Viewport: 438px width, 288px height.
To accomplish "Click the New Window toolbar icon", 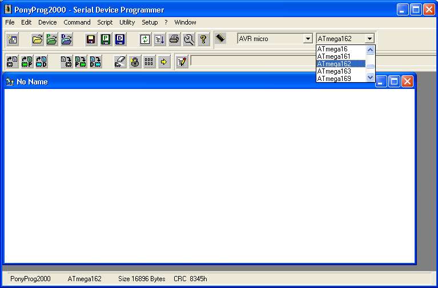I will 13,39.
